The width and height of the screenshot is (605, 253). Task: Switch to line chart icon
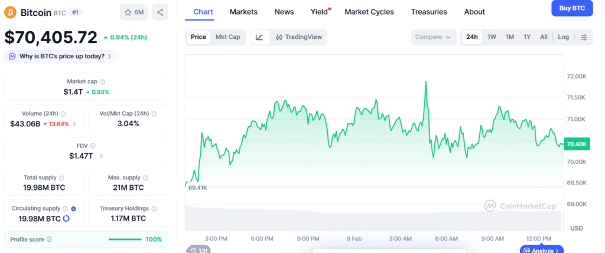click(260, 37)
